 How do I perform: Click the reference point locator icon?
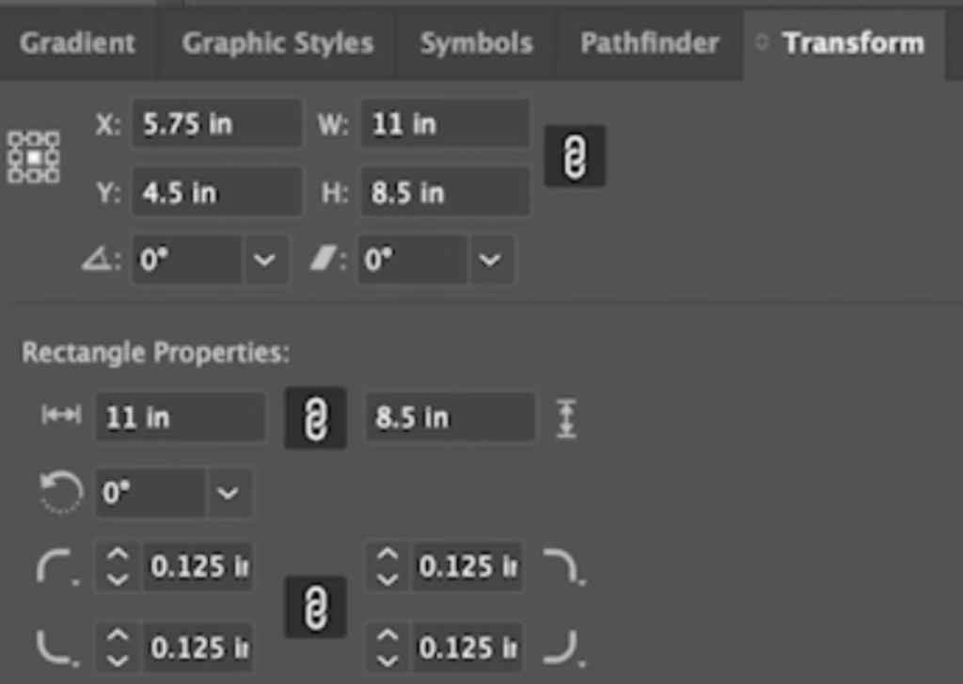[34, 157]
